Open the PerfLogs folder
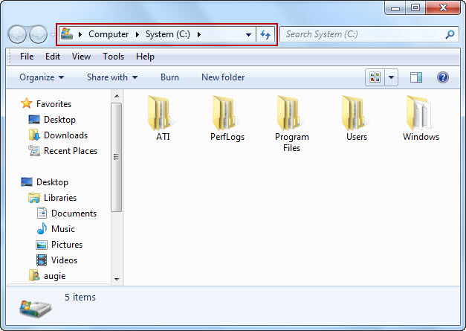 point(227,112)
